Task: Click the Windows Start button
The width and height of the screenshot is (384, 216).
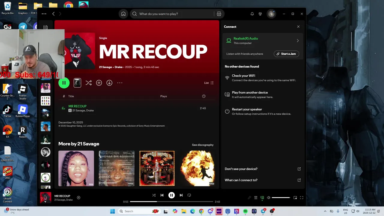Action: pyautogui.click(x=112, y=211)
